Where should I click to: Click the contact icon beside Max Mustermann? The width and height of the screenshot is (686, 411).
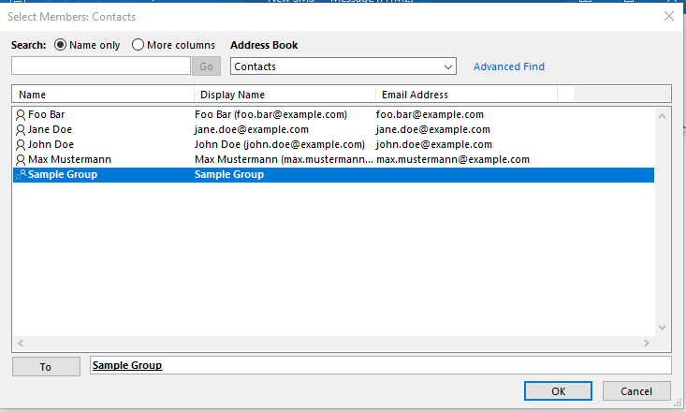(21, 159)
